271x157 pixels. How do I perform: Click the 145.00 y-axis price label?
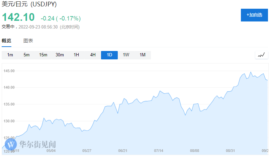tap(9, 71)
